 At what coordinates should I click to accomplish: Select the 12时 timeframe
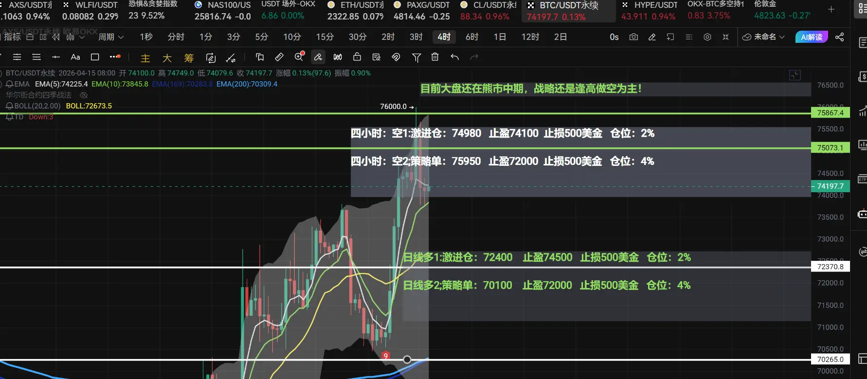coord(530,37)
